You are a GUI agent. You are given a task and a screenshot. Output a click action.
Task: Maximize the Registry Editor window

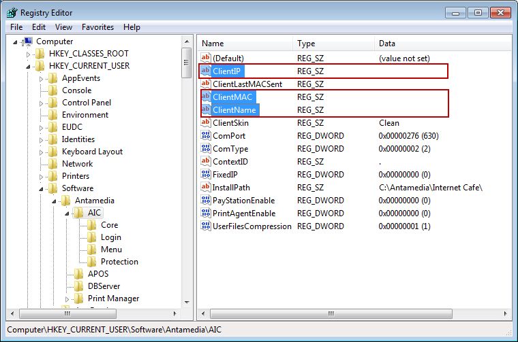pos(478,13)
